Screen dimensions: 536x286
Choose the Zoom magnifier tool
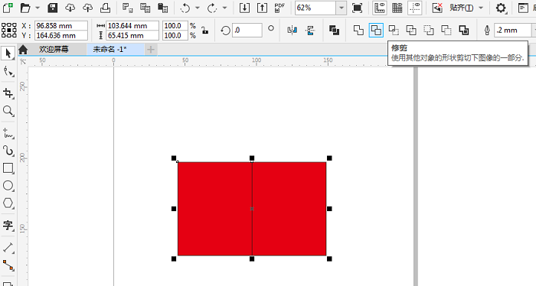point(8,111)
